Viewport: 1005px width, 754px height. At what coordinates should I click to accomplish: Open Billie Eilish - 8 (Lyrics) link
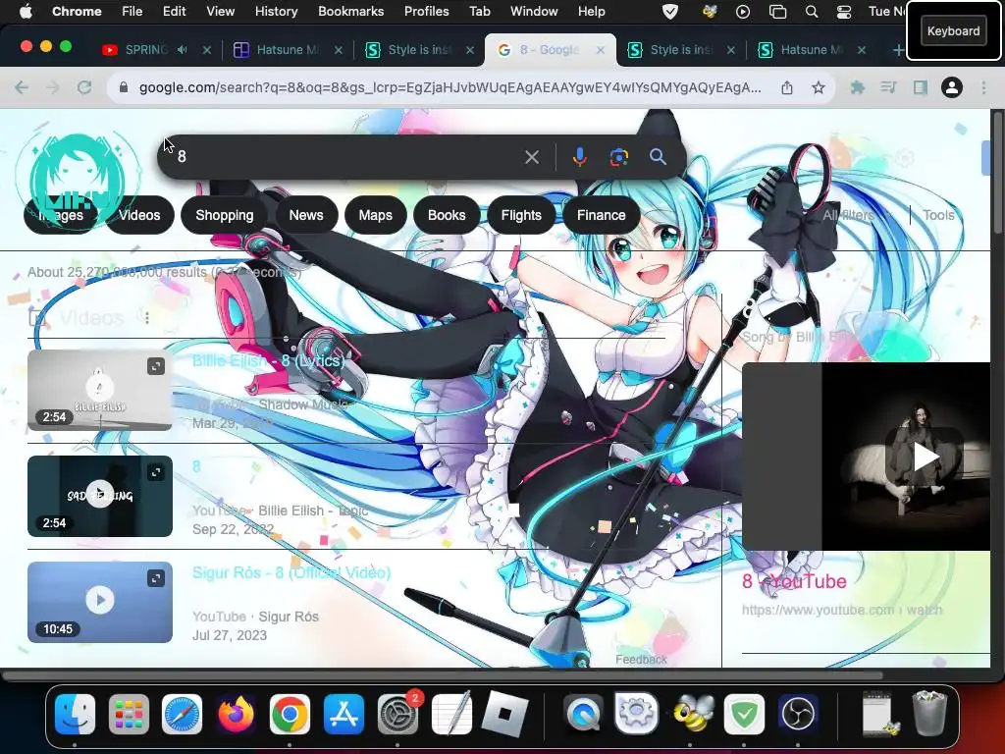[x=269, y=361]
